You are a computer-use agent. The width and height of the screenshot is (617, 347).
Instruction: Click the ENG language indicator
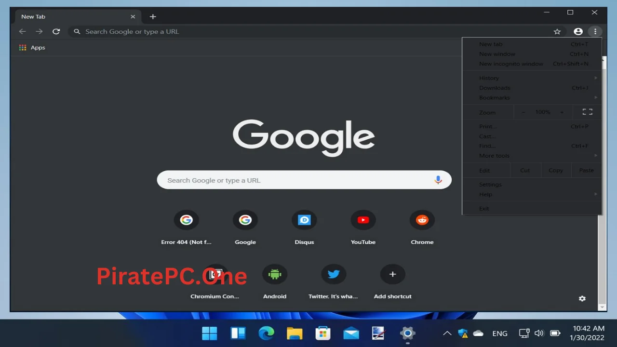coord(500,333)
